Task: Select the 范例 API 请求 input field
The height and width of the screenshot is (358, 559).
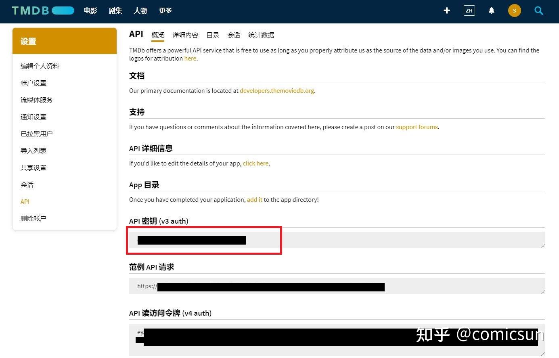Action: point(336,286)
